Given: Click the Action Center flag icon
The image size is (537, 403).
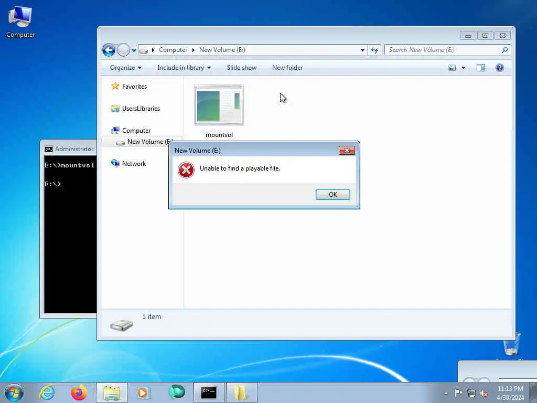Looking at the screenshot, I should click(x=458, y=393).
